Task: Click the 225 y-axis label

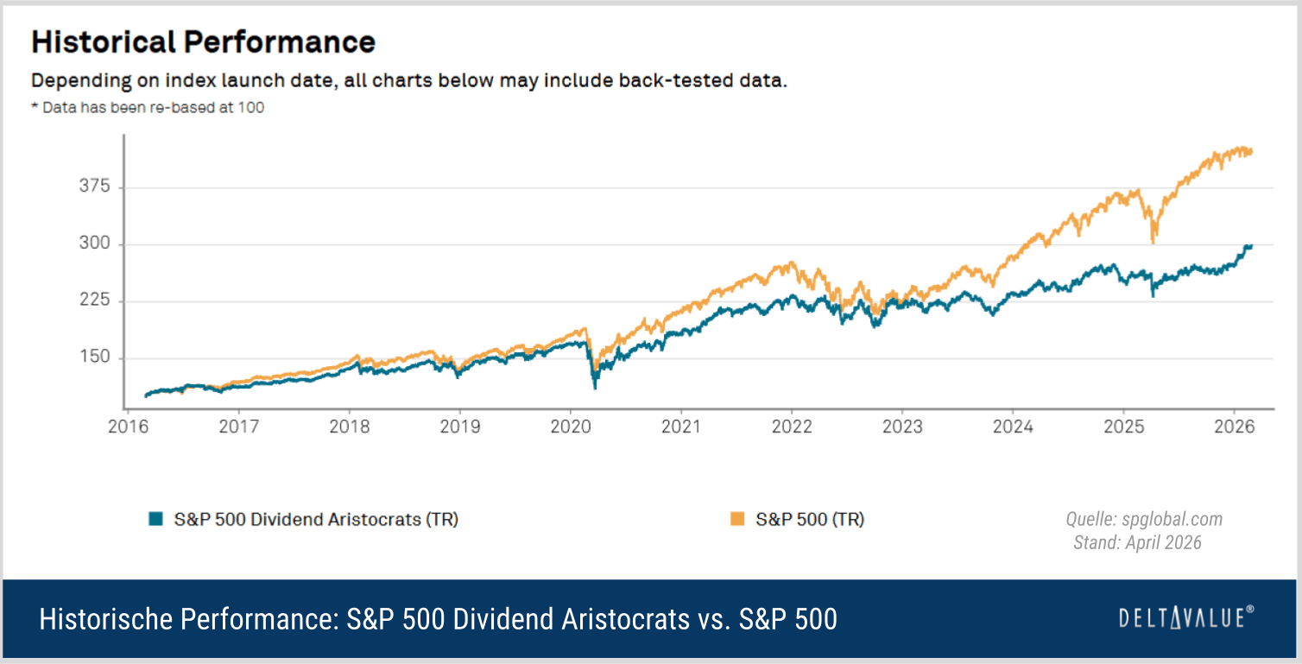Action: tap(93, 301)
